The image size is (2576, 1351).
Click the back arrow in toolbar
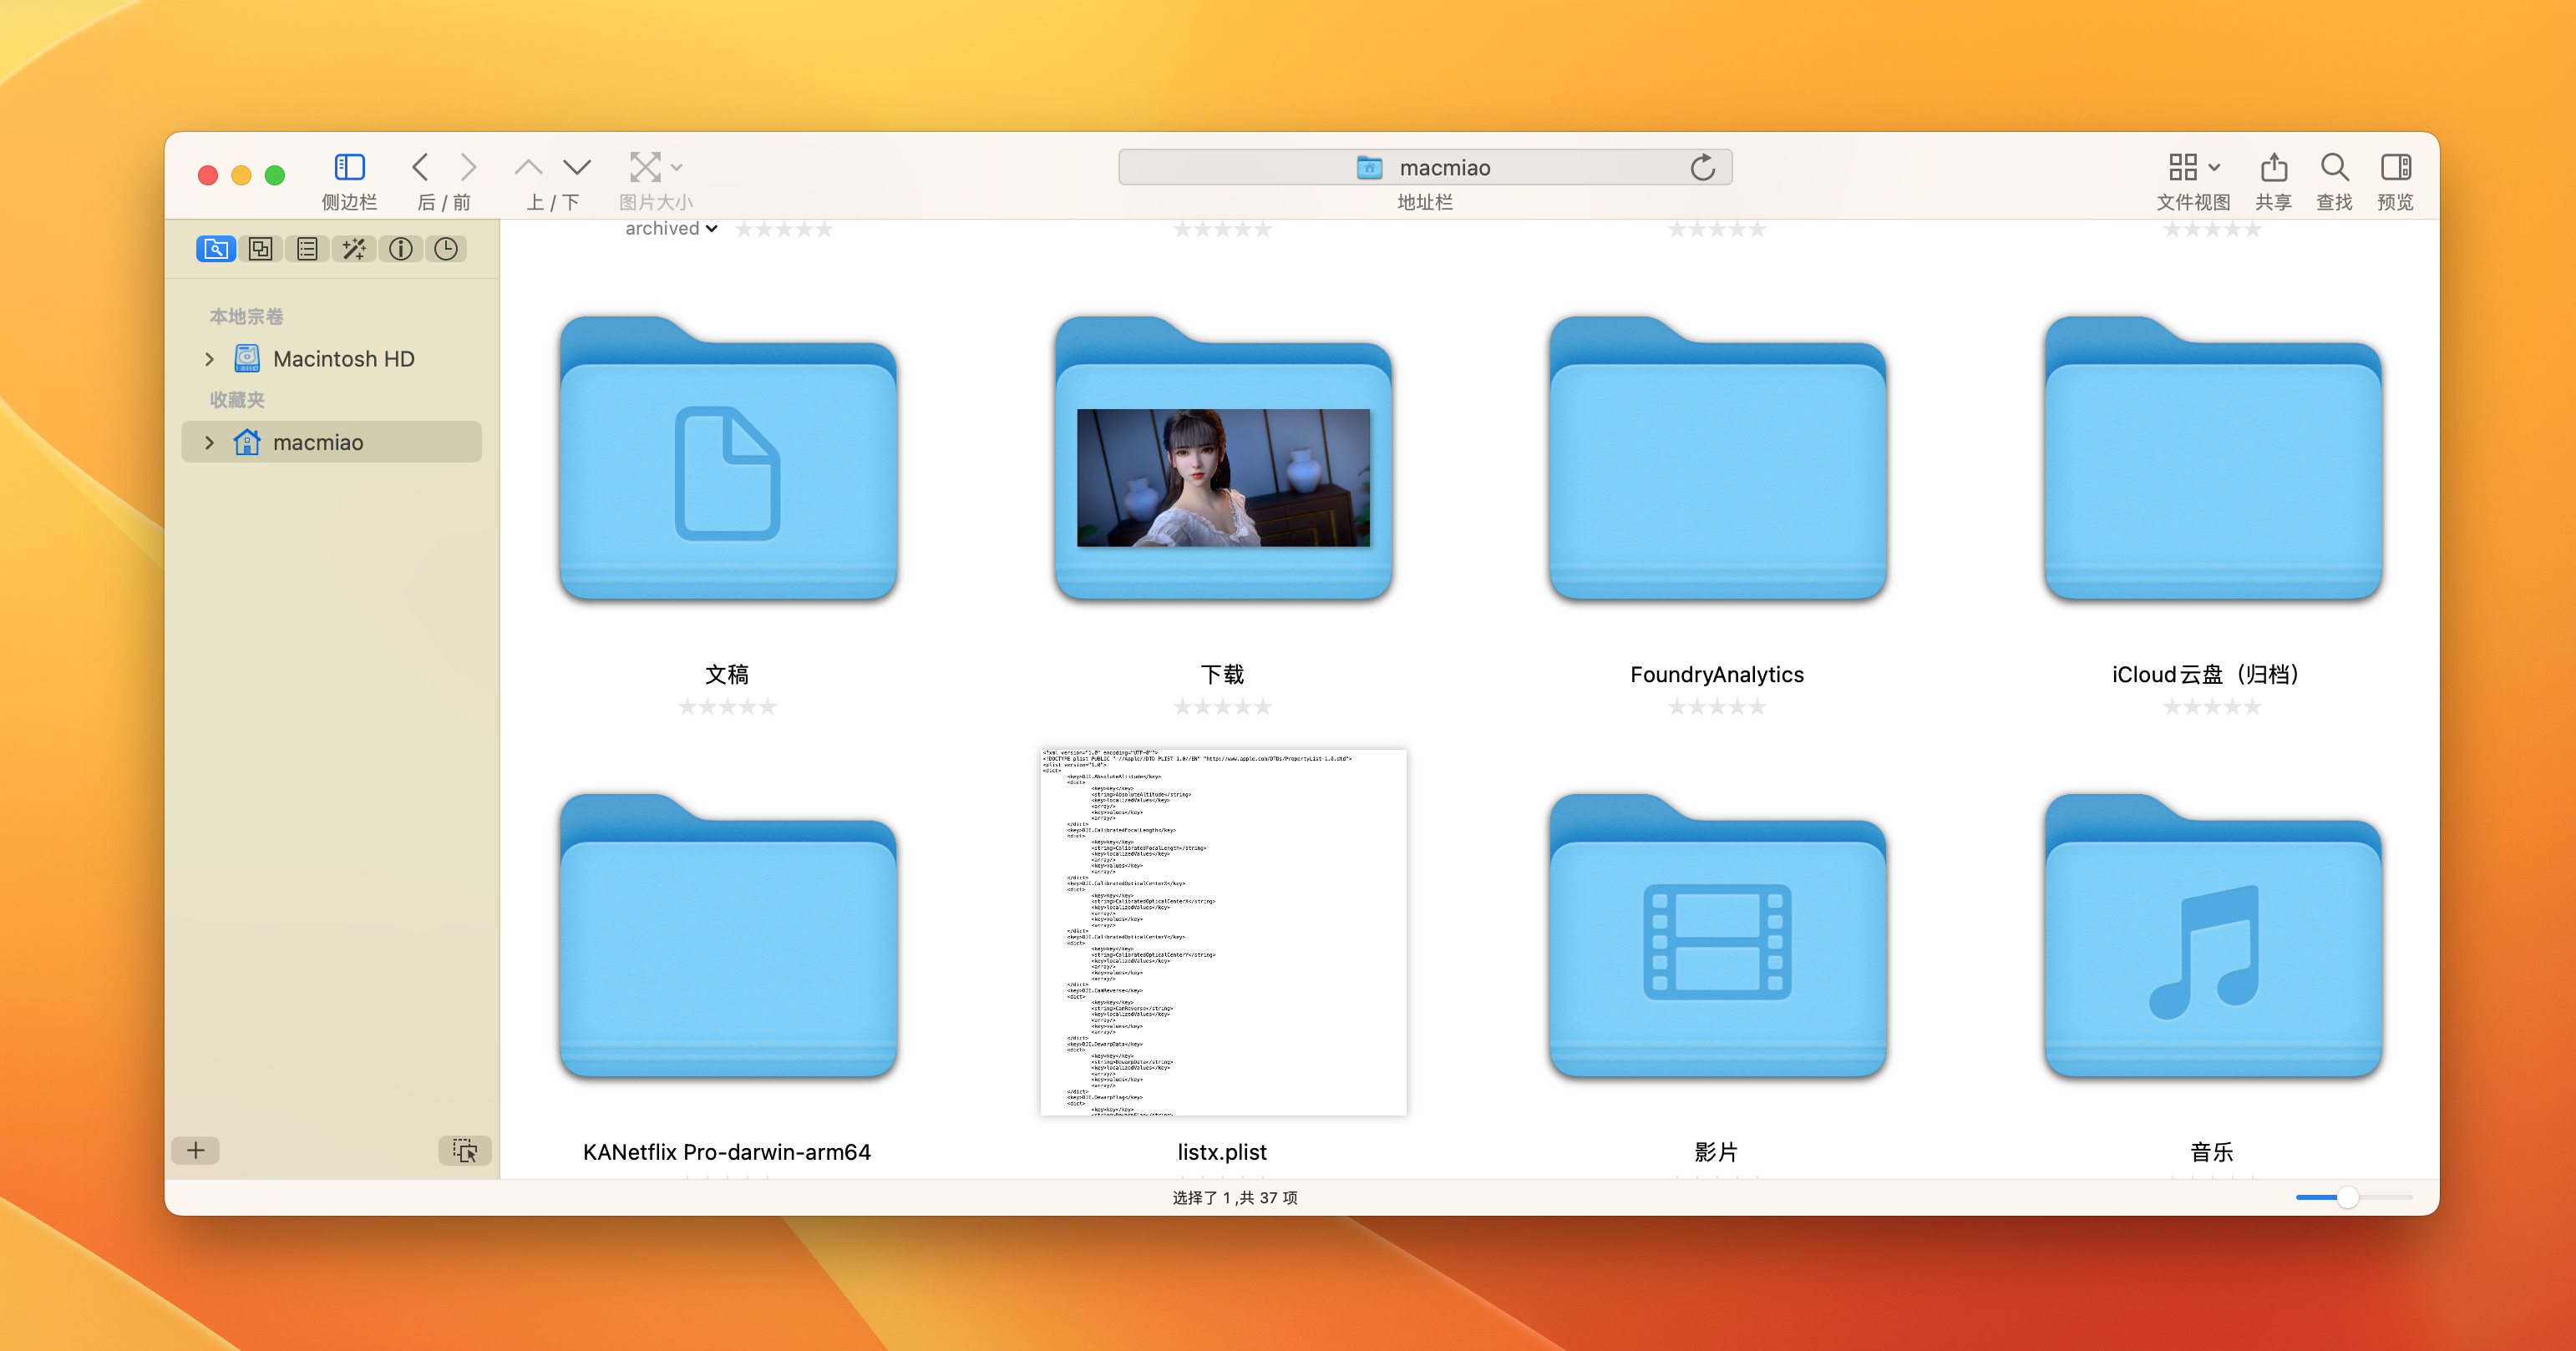pyautogui.click(x=421, y=167)
